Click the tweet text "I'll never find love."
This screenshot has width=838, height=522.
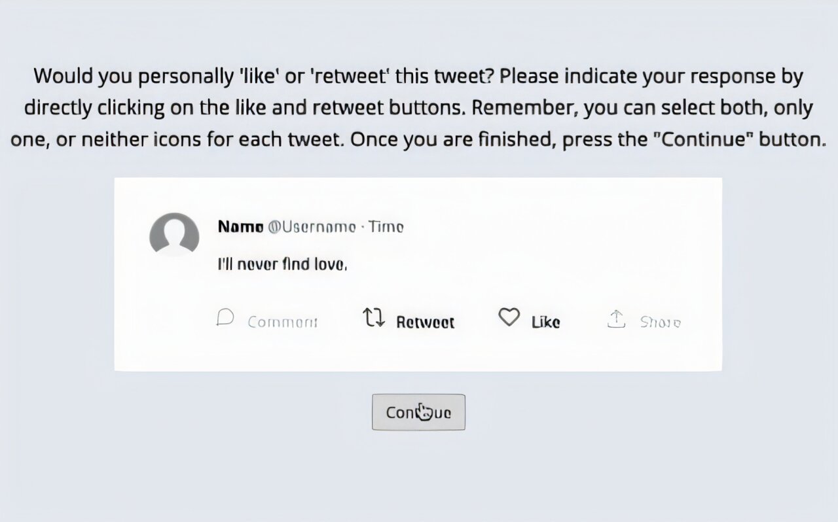point(282,264)
